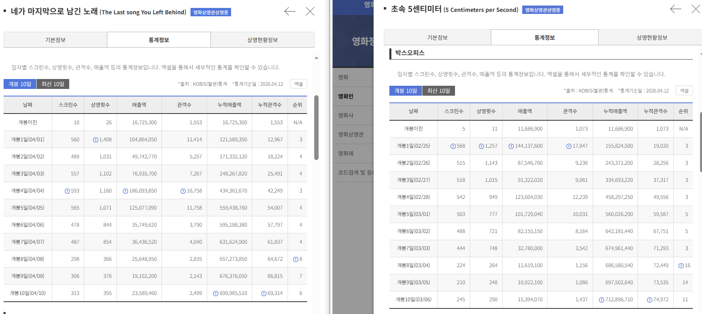Click the peak marker icon beside 568
This screenshot has width=702, height=314.
453,146
